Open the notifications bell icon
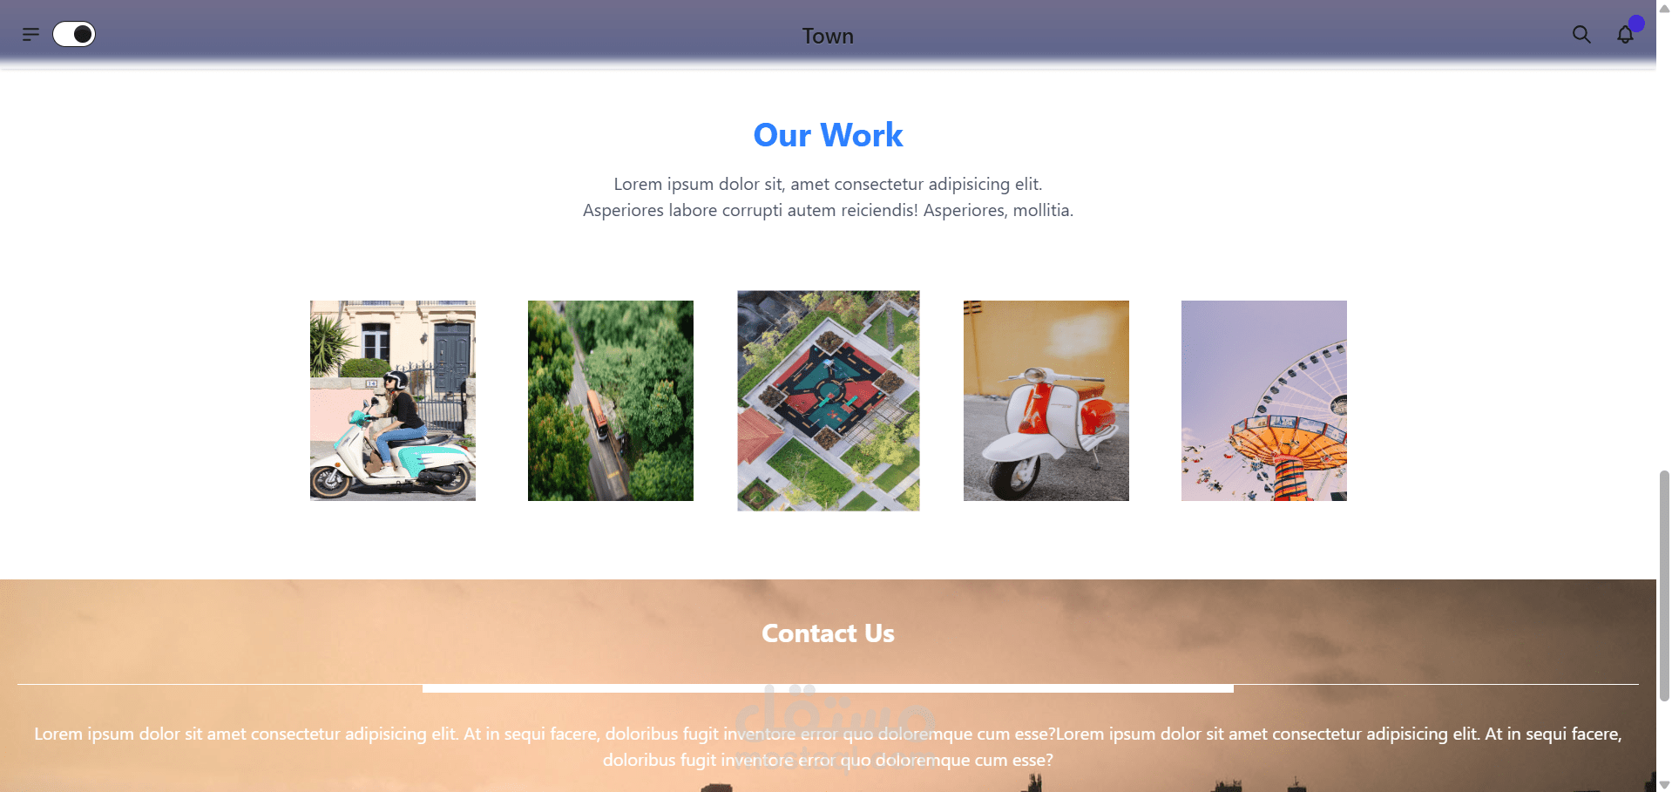The image size is (1672, 792). coord(1625,35)
